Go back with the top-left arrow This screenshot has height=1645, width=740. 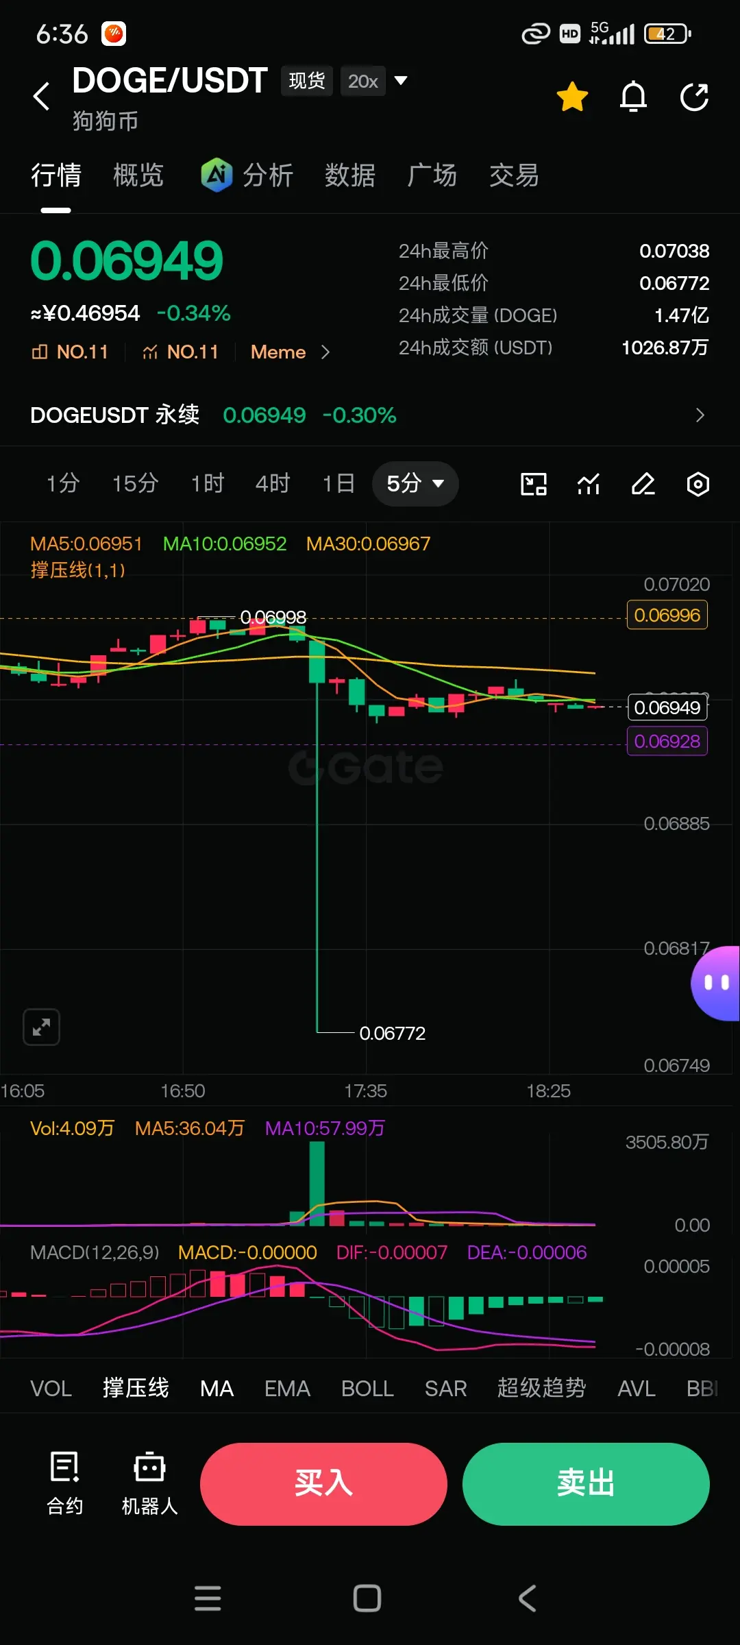(x=42, y=96)
